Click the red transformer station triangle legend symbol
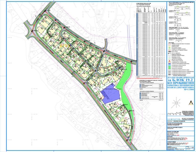 coord(169,61)
